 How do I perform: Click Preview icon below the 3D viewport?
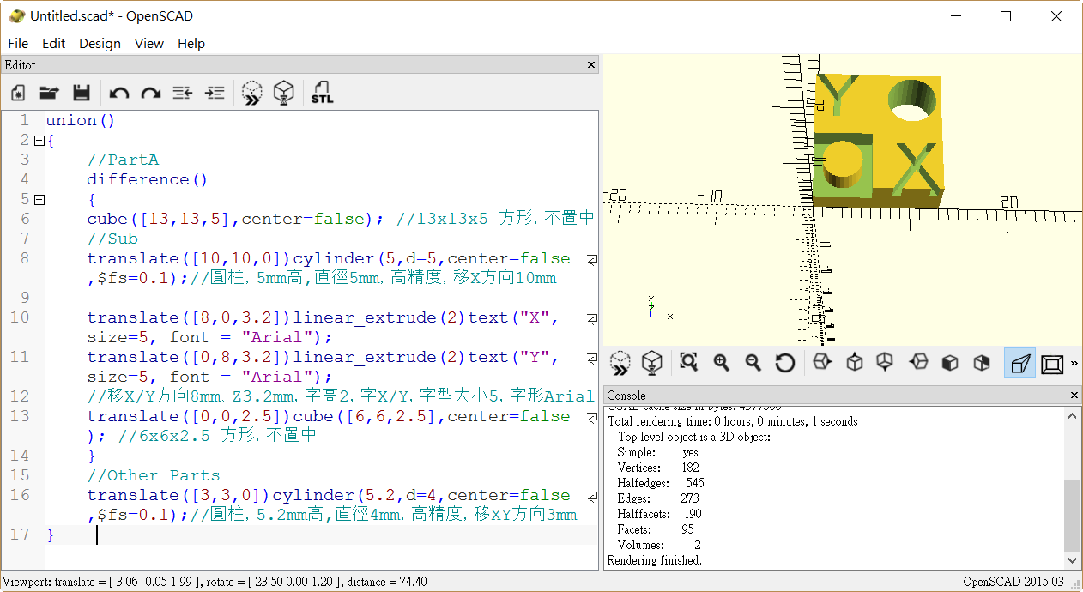click(x=620, y=363)
